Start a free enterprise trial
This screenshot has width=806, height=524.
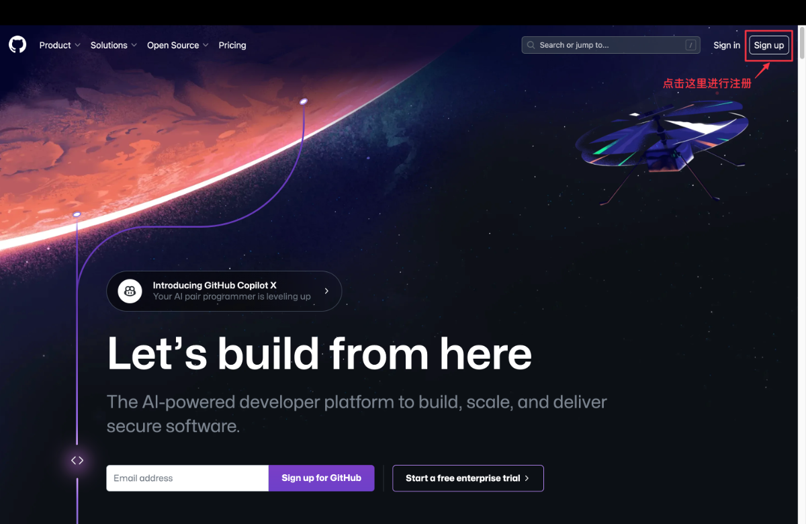coord(468,478)
